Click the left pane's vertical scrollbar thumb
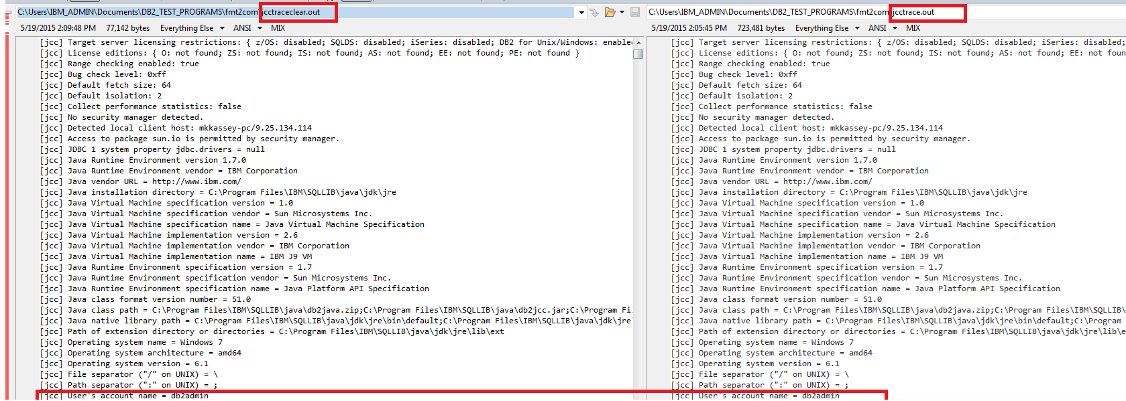Screen dimensions: 1126x401 tap(638, 54)
